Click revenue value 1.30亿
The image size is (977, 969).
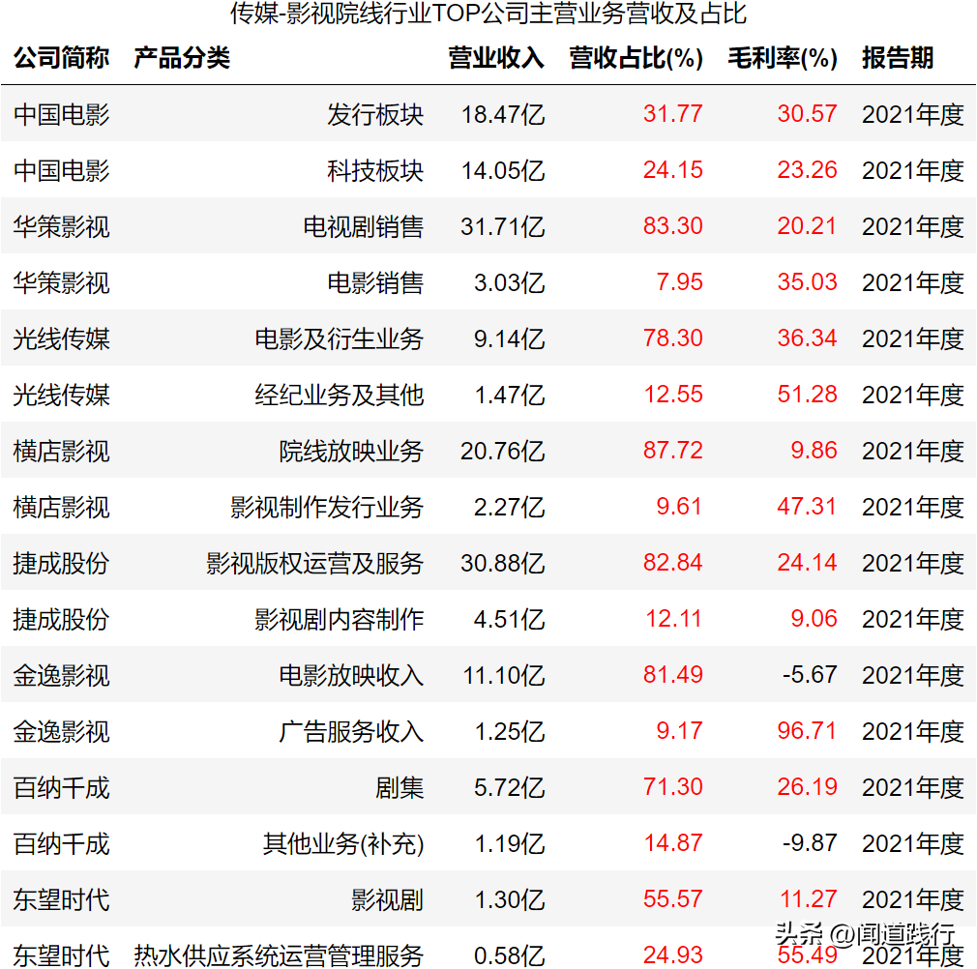click(x=509, y=900)
